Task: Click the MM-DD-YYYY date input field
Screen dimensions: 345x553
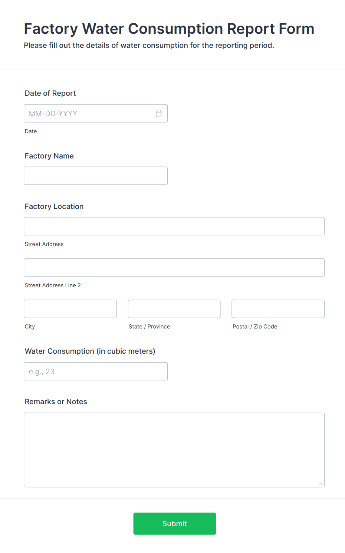Action: coord(89,114)
